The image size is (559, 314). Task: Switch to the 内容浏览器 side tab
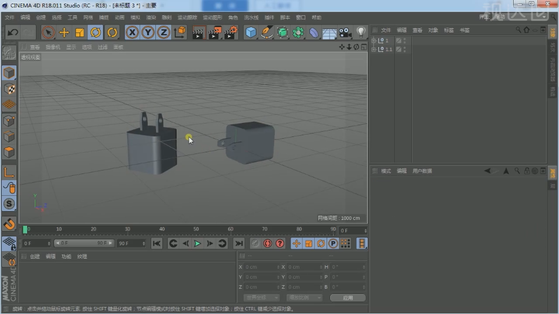pyautogui.click(x=553, y=69)
